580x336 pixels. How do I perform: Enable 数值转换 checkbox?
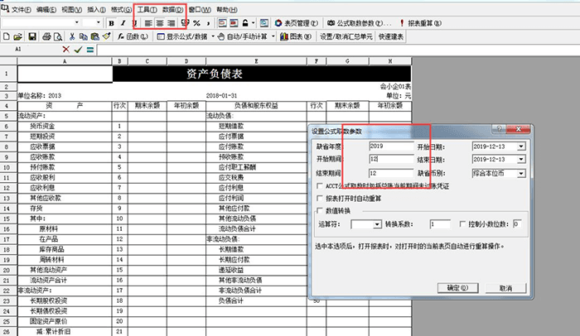pos(320,211)
